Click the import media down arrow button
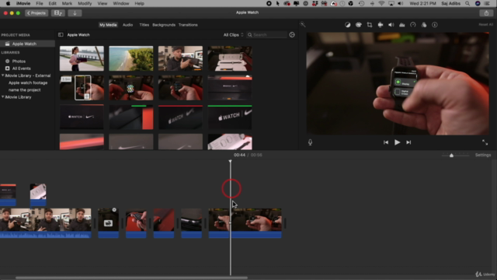 (75, 13)
